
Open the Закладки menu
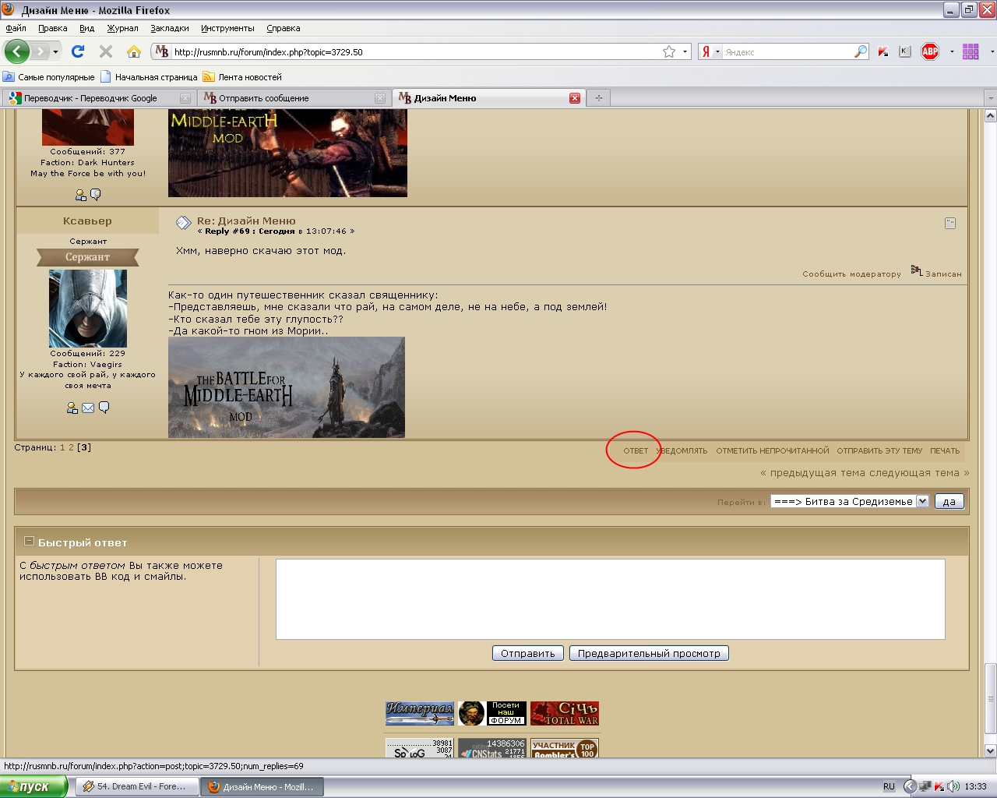(170, 28)
